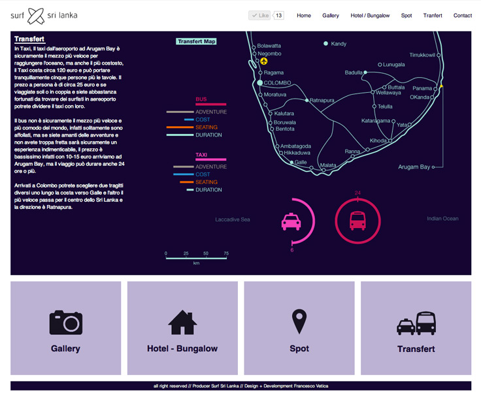Click the TAXI duration bar
Screen dimensions: 481x399
click(x=190, y=189)
